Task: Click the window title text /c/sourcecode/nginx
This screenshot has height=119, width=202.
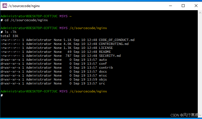Action: click(x=24, y=6)
